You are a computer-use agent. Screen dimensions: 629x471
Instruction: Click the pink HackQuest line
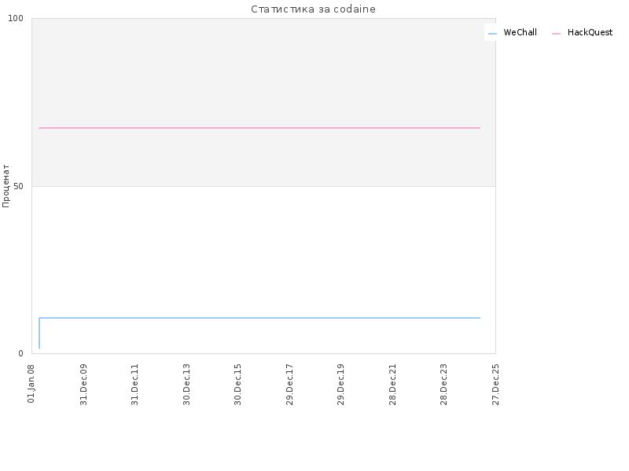[259, 128]
